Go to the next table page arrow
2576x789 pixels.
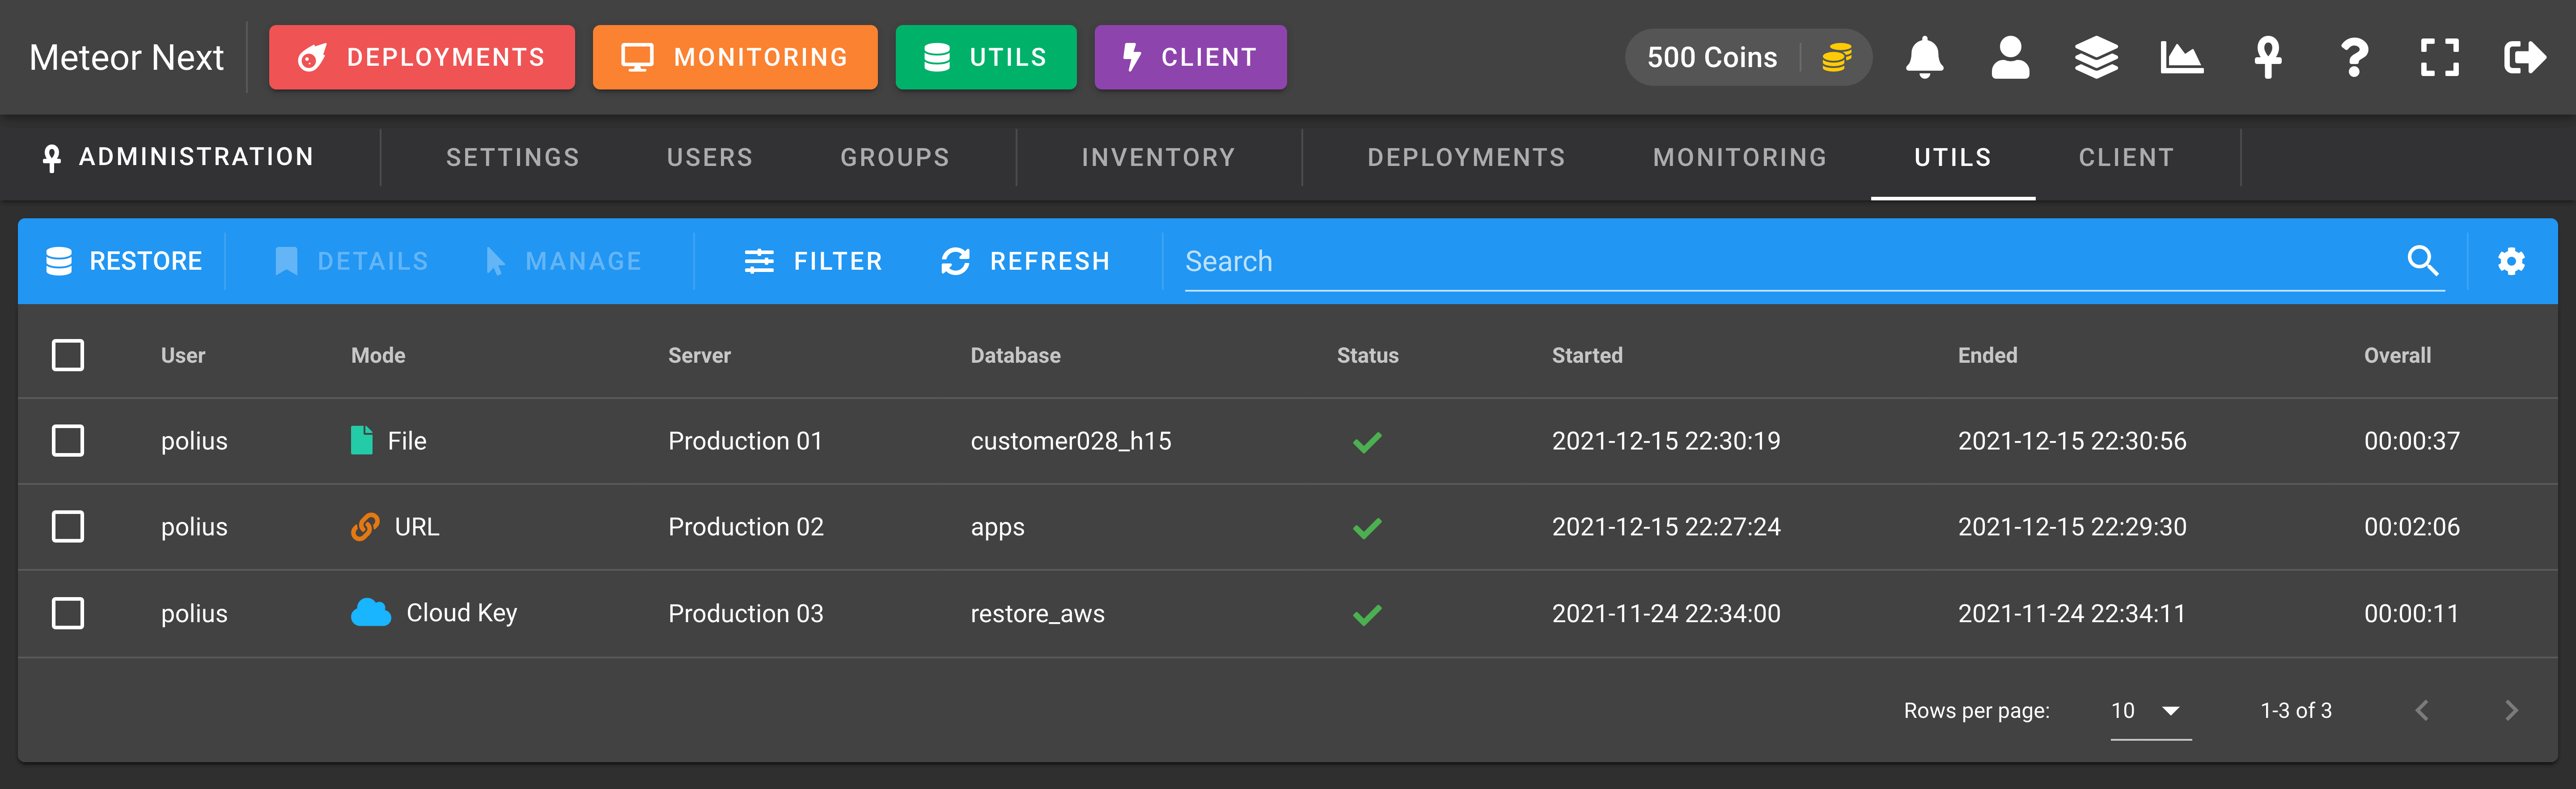pyautogui.click(x=2511, y=710)
